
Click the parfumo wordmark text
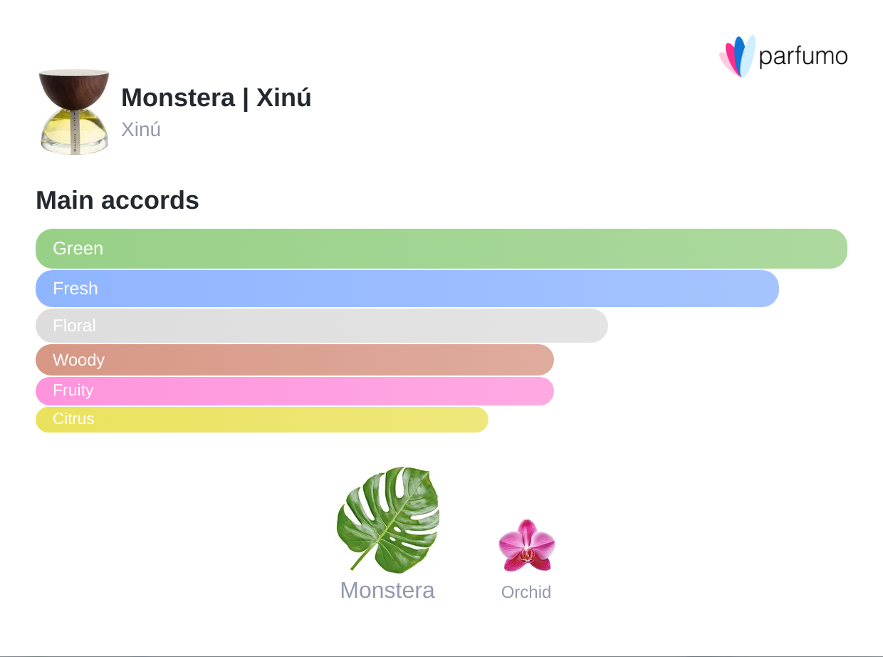pos(803,56)
